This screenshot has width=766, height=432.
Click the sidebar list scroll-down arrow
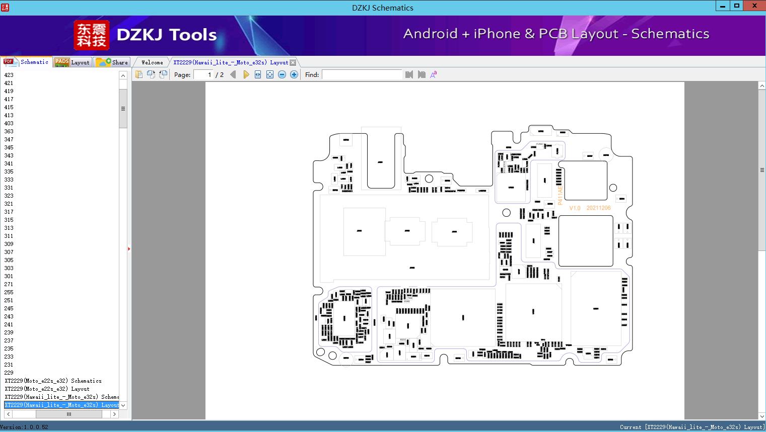[x=123, y=405]
